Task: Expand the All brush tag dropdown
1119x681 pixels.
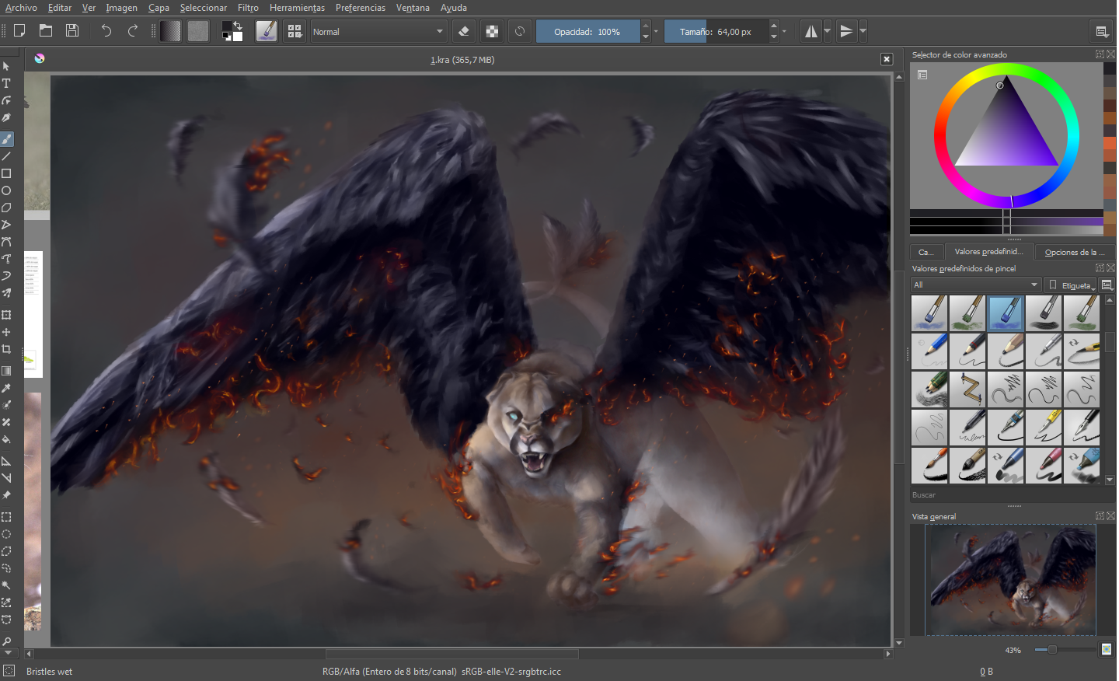Action: click(x=976, y=285)
